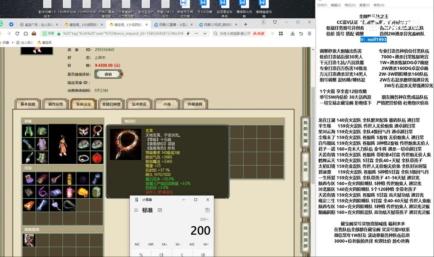Expand calculator memory list M▾

(x=206, y=245)
